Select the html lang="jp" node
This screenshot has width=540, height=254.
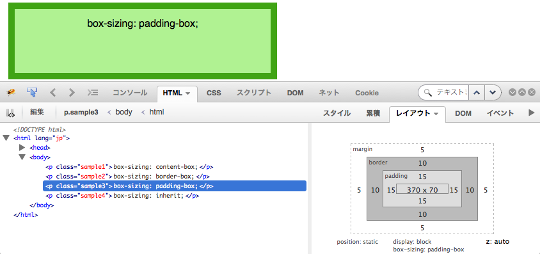tap(42, 138)
